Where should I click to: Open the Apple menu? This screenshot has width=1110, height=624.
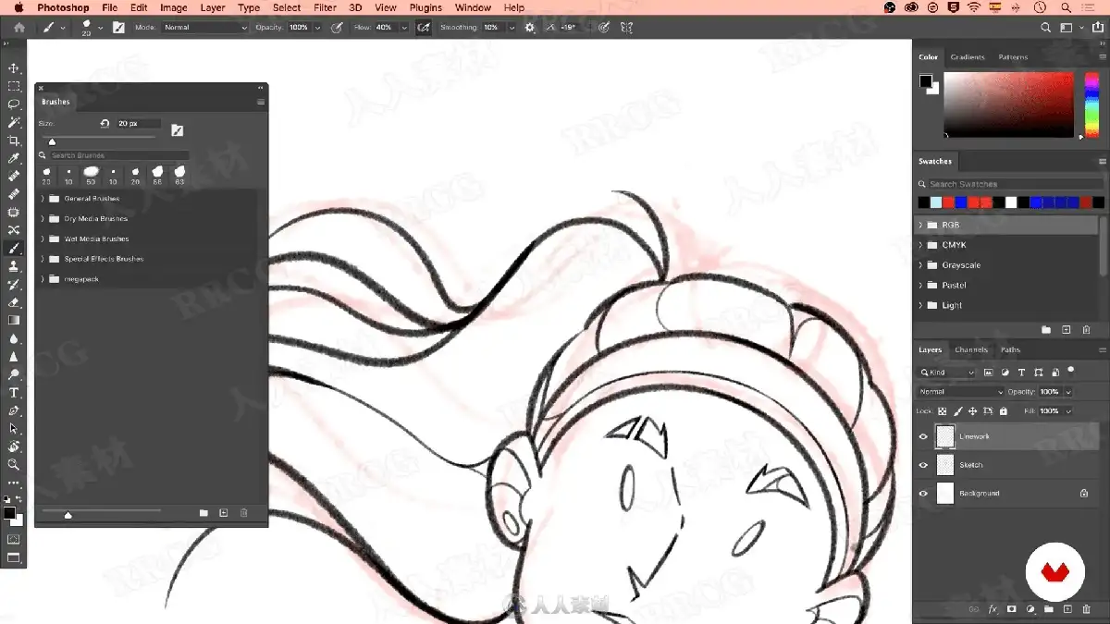pos(17,7)
